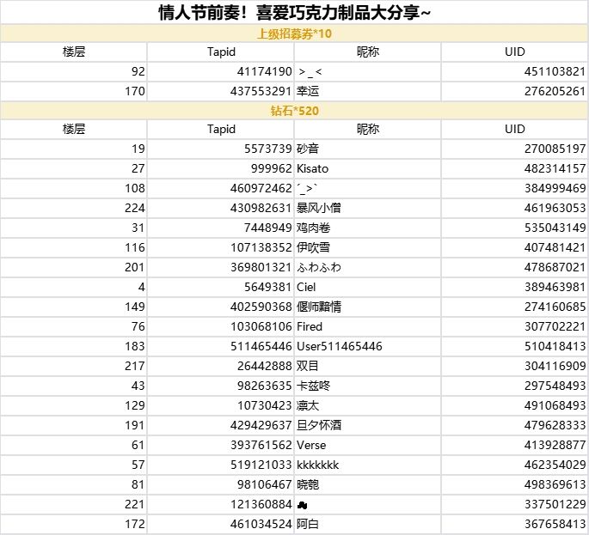Select the nickname "Ciel"

(306, 287)
